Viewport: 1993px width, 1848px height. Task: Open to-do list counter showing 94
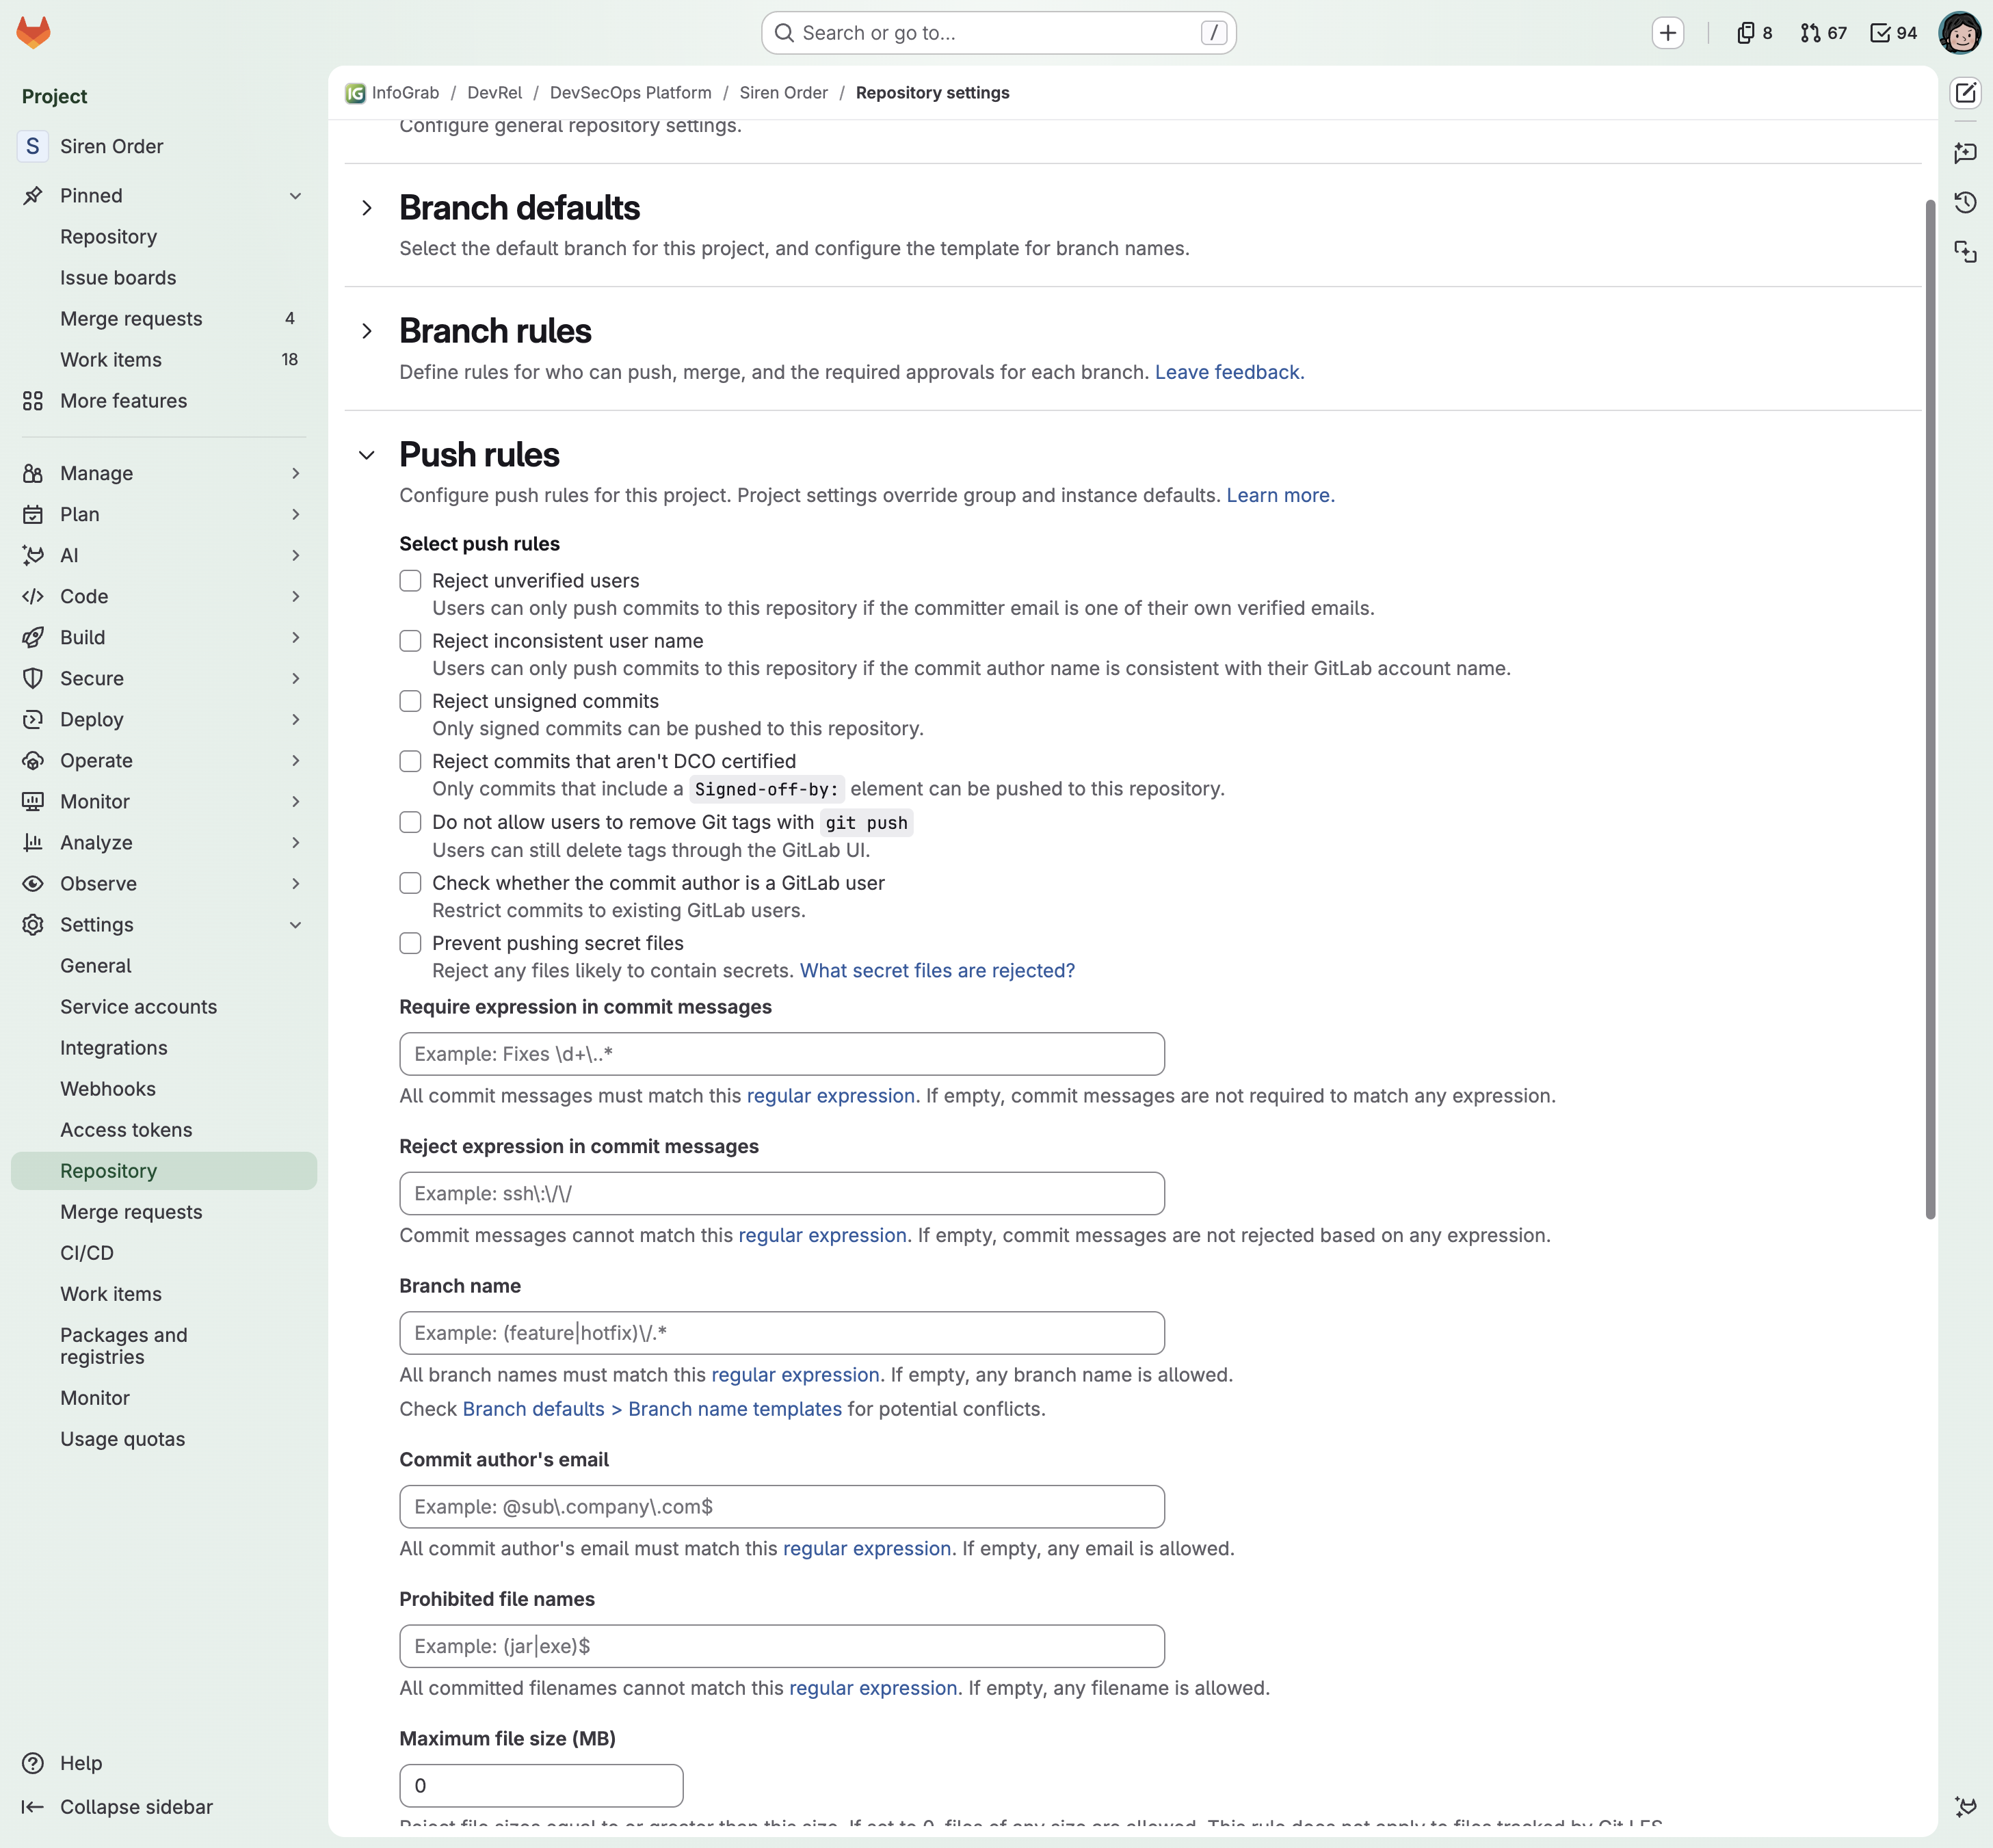(x=1894, y=33)
